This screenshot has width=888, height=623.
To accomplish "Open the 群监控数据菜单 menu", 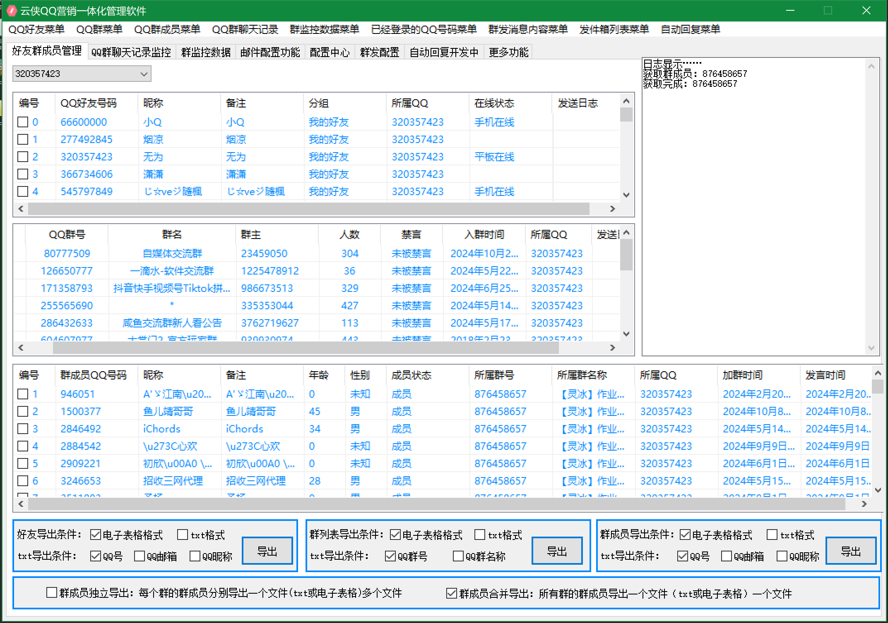I will click(325, 29).
